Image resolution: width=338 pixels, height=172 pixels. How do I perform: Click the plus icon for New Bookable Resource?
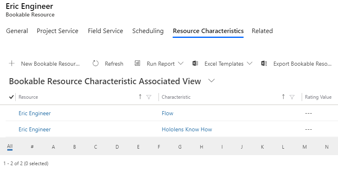pos(12,63)
